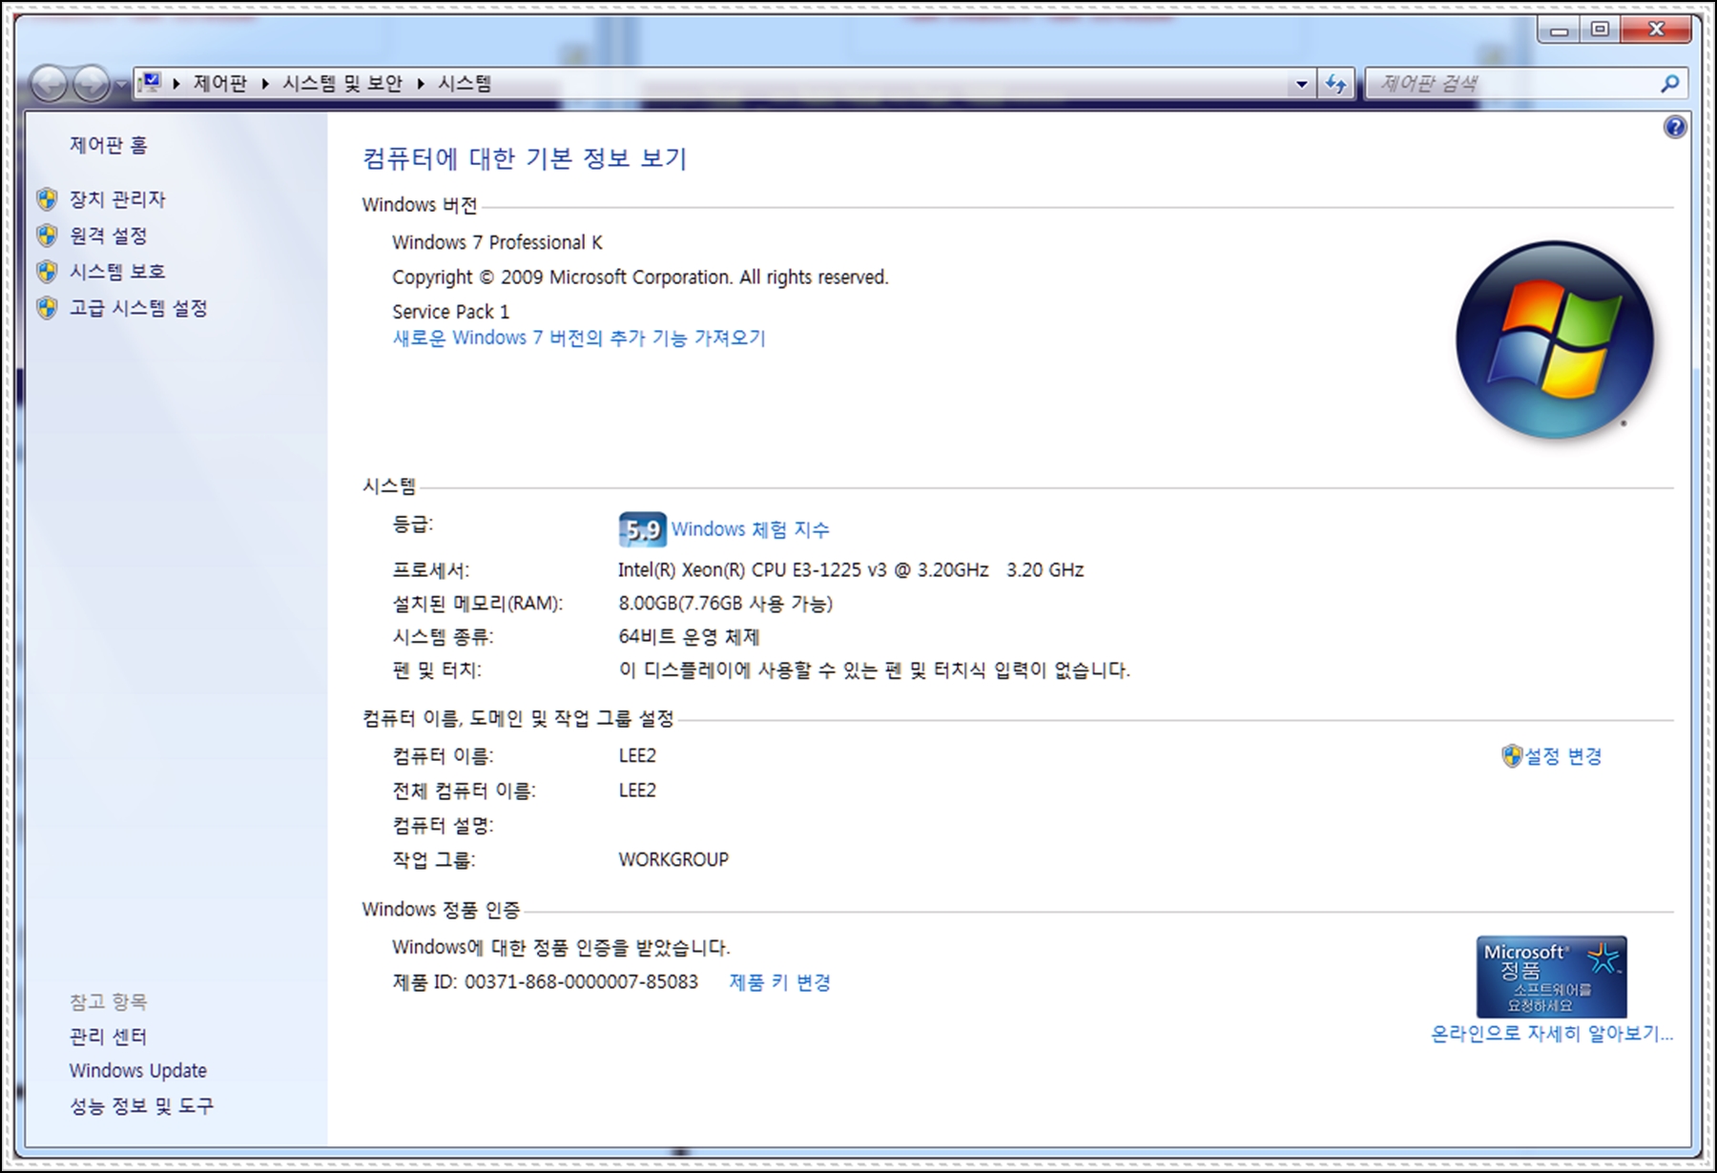Click shield icon beside 고급 시스템 설정
Viewport: 1717px width, 1173px height.
point(47,308)
